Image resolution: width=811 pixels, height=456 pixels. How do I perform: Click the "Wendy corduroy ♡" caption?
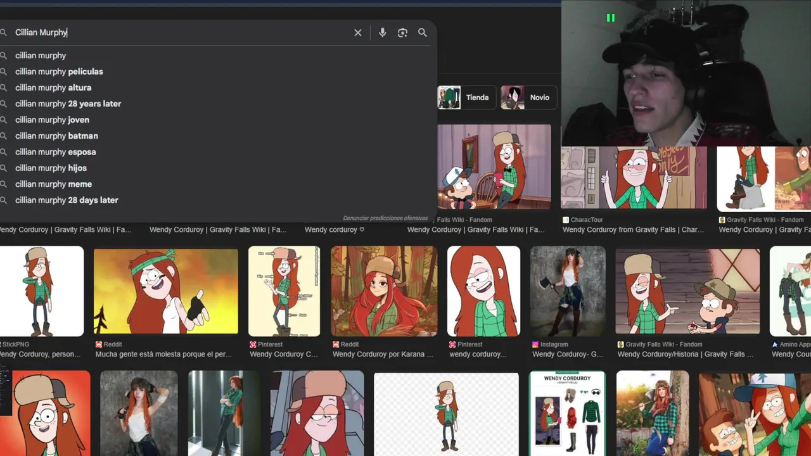335,230
